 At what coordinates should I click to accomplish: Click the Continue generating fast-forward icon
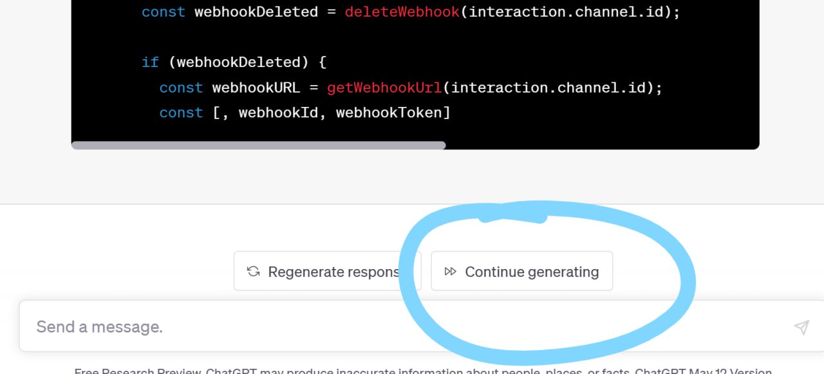tap(451, 272)
